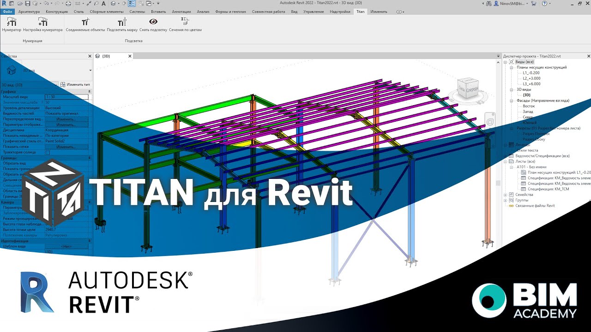
Task: Click the Open folder quick-access icon
Action: pos(21,3)
